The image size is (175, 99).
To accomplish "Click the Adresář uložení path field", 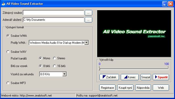I will pos(53,20).
